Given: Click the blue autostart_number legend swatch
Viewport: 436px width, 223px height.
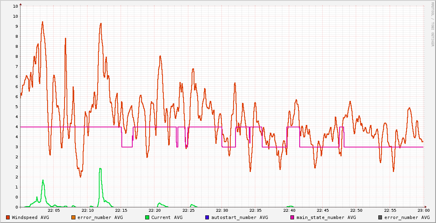Looking at the screenshot, I should [x=207, y=217].
